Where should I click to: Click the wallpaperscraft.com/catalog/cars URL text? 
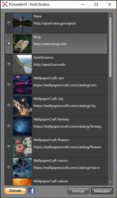tap(65, 85)
